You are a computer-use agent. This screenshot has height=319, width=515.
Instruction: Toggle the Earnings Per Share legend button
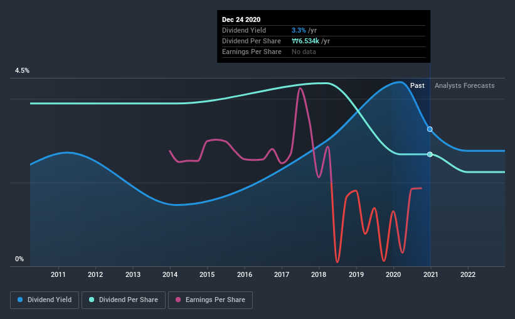[210, 300]
